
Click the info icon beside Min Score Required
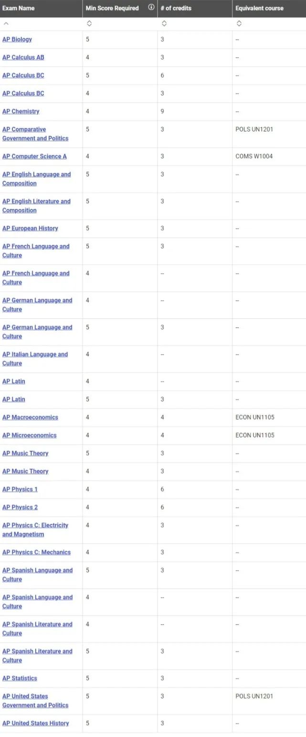tap(151, 7)
